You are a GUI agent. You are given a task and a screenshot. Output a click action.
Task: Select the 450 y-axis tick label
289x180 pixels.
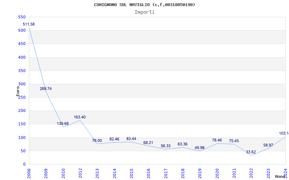pyautogui.click(x=22, y=44)
